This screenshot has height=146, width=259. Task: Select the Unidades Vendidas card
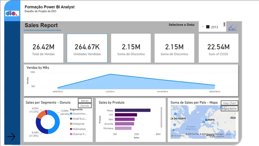tap(87, 48)
